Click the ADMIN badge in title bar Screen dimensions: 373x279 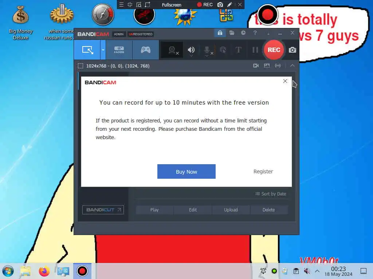118,34
